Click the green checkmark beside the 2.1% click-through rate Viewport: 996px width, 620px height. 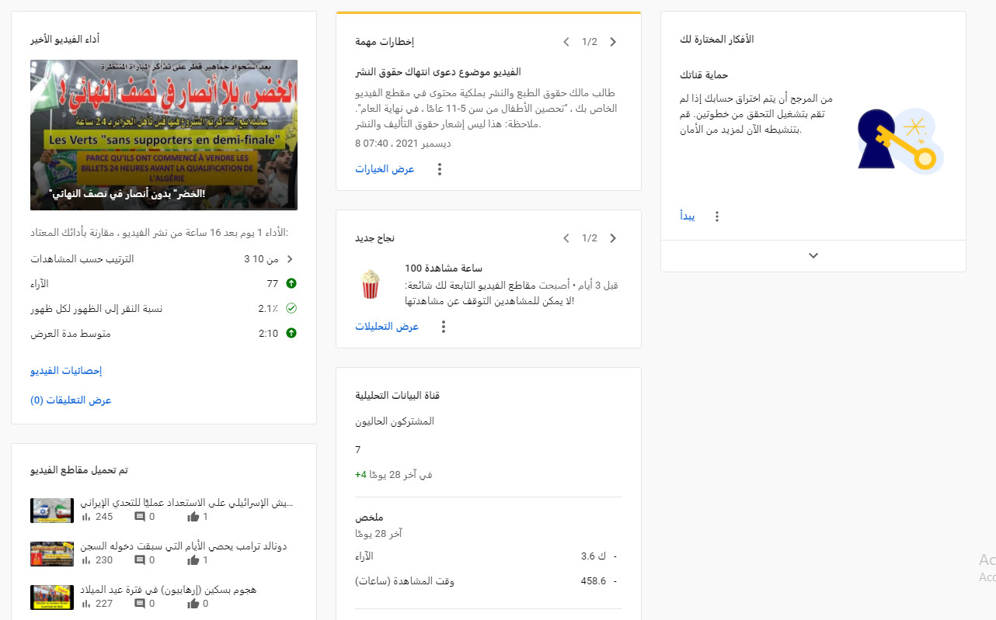[x=291, y=308]
